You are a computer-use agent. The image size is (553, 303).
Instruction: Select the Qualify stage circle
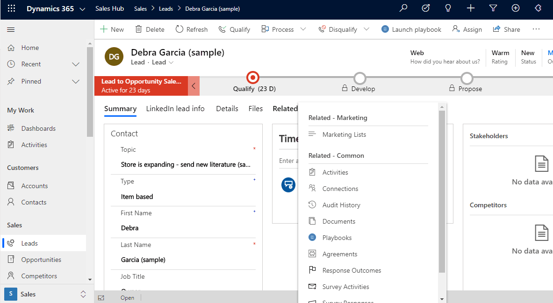click(252, 78)
